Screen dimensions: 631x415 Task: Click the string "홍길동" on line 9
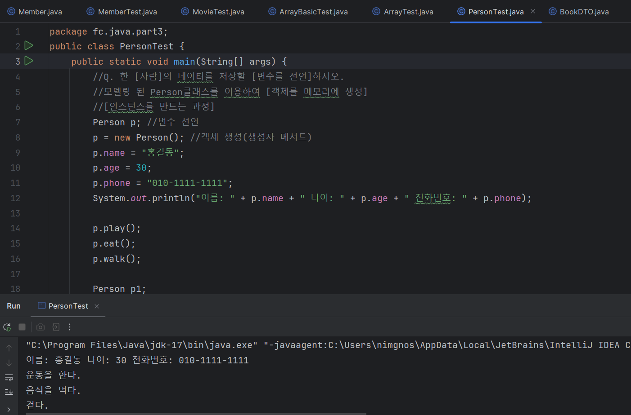161,153
